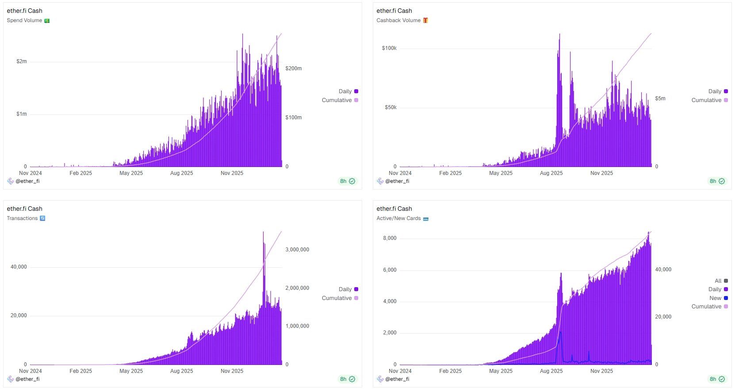Image resolution: width=735 pixels, height=391 pixels.
Task: Open @ether_fi link under Active/New Cards chart
Action: pyautogui.click(x=397, y=379)
